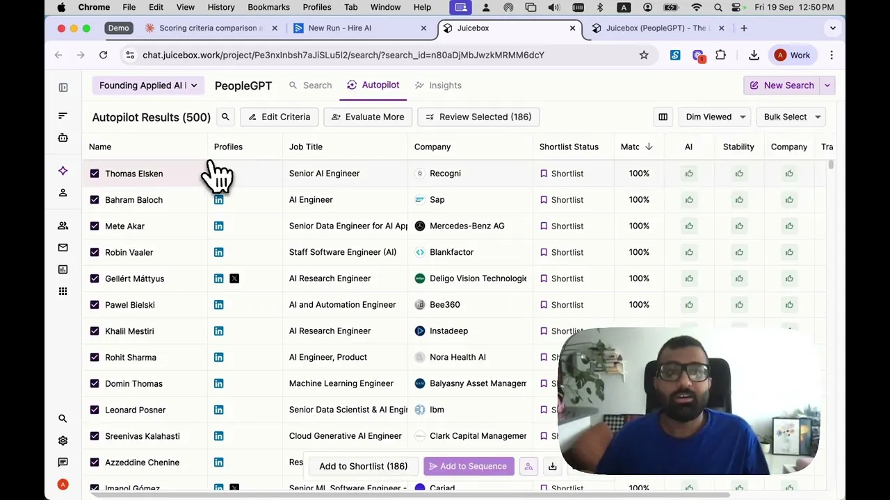Uncheck Gellért Máttyus row checkbox
The image size is (890, 500).
point(95,278)
